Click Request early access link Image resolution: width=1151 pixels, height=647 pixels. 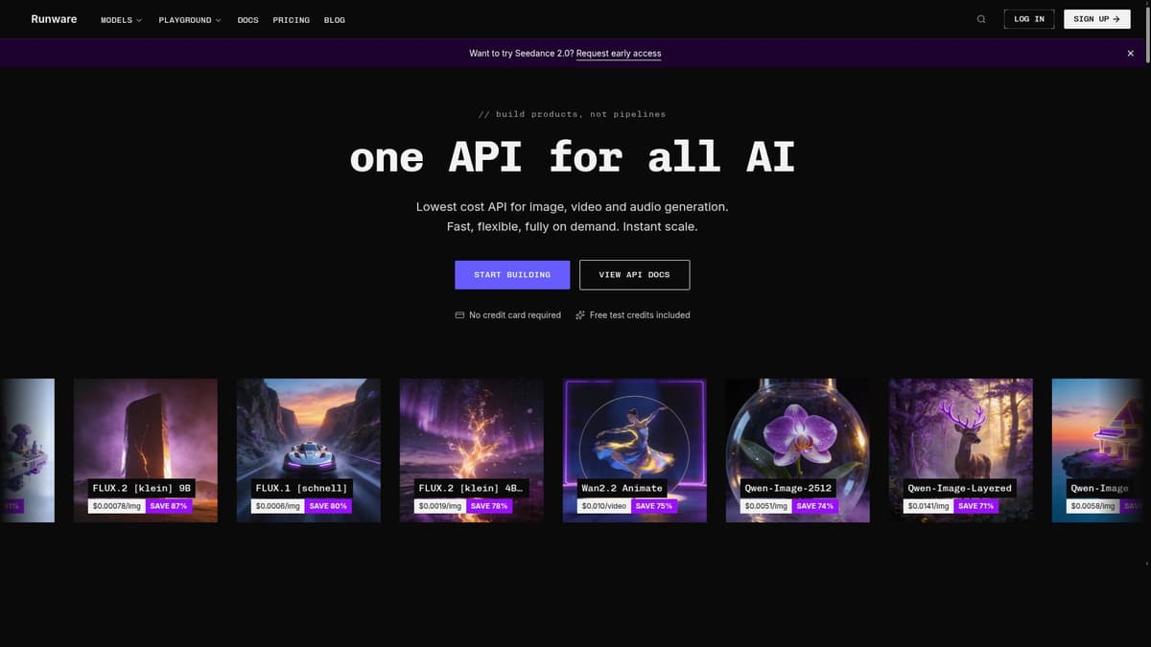coord(619,54)
